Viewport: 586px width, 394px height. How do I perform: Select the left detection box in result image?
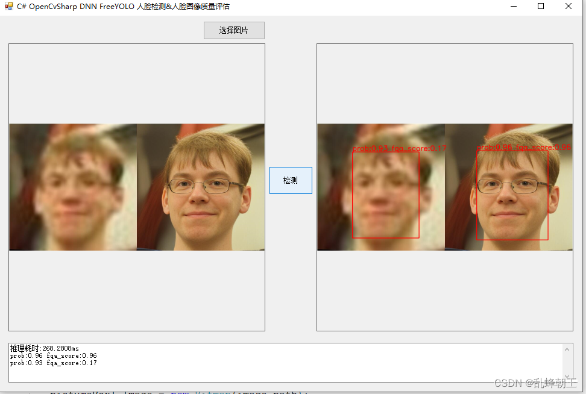click(385, 196)
